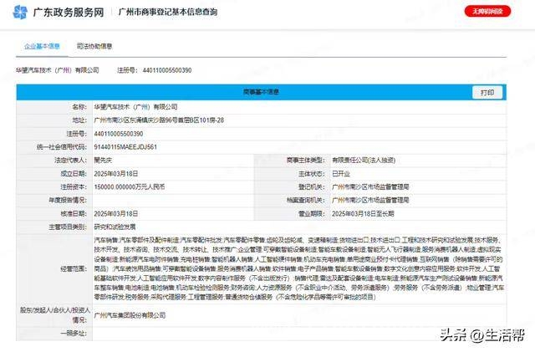The height and width of the screenshot is (352, 535).
Task: Select 成立日期 value 2025年03月18日
Action: coord(116,173)
